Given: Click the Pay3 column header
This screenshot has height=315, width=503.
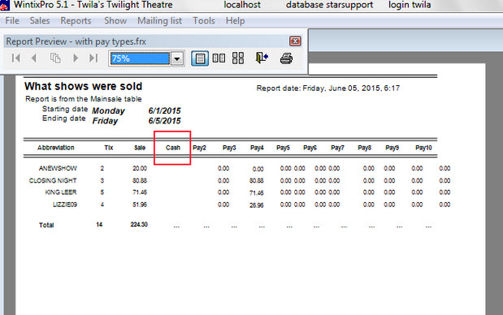Looking at the screenshot, I should [x=229, y=148].
